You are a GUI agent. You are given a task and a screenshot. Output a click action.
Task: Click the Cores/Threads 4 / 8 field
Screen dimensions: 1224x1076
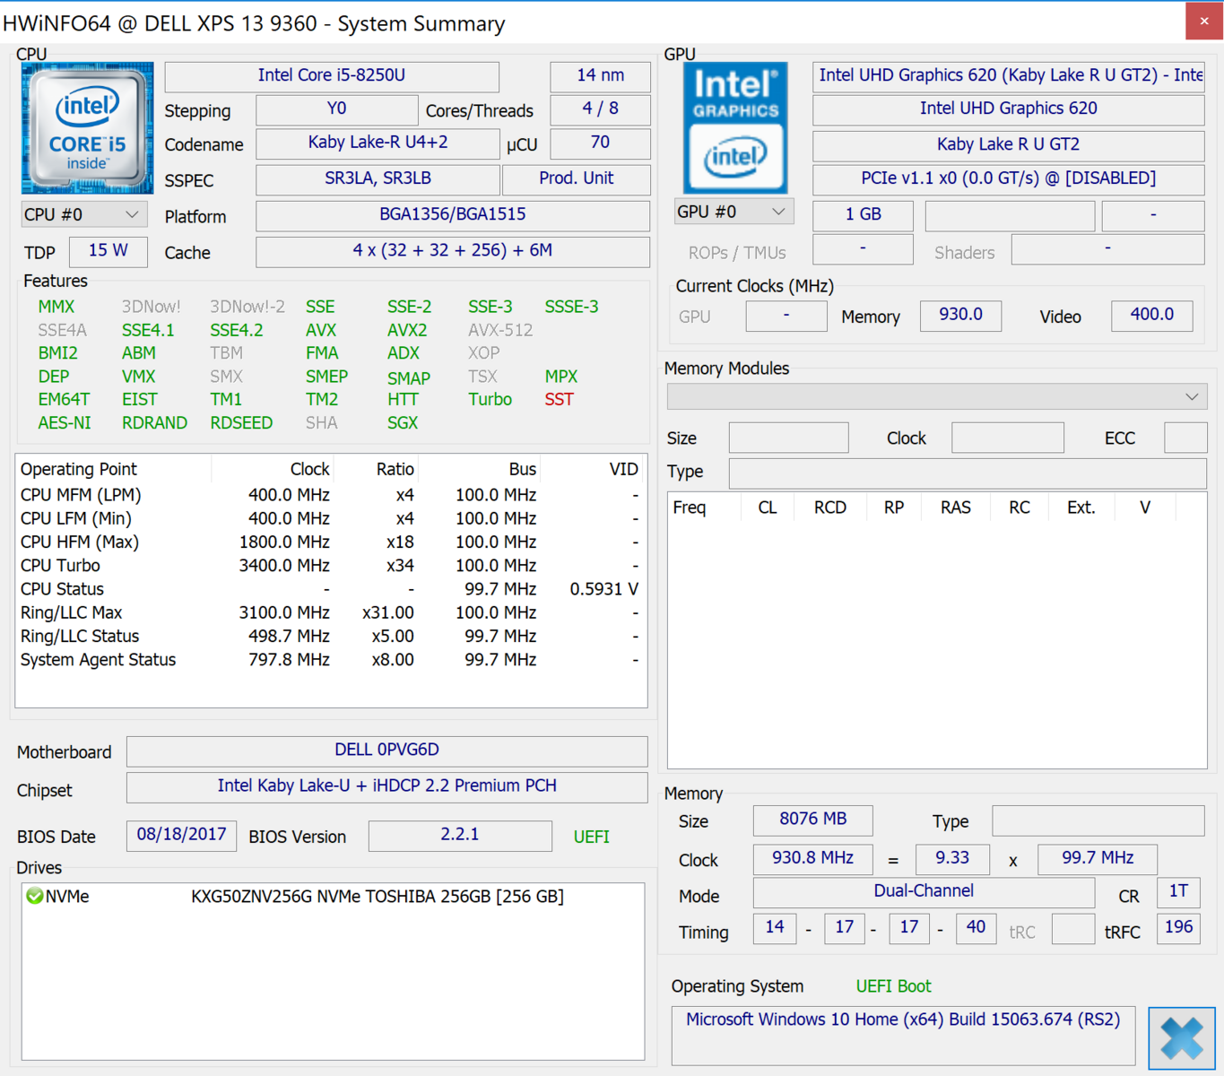(x=600, y=109)
